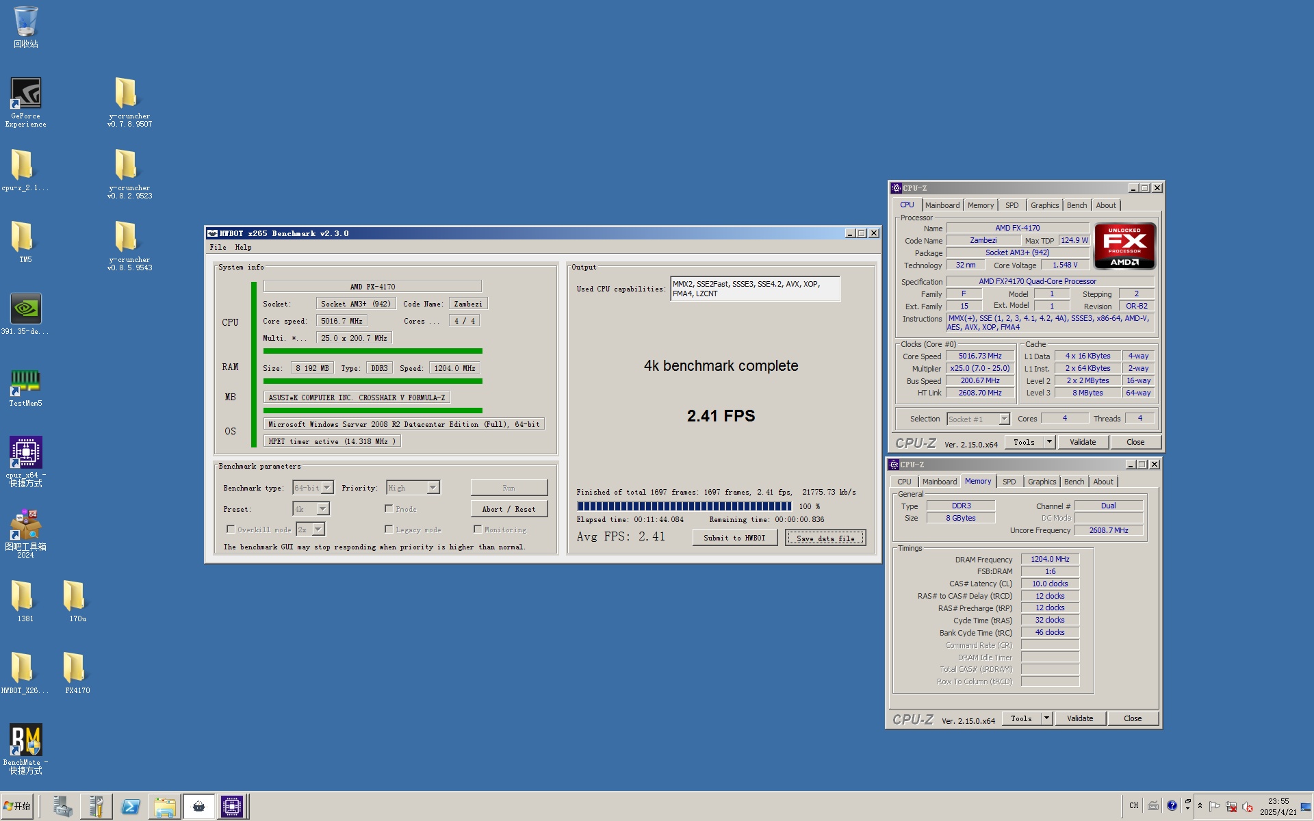Open the Preset dropdown set to 4k
The width and height of the screenshot is (1314, 821).
(311, 509)
